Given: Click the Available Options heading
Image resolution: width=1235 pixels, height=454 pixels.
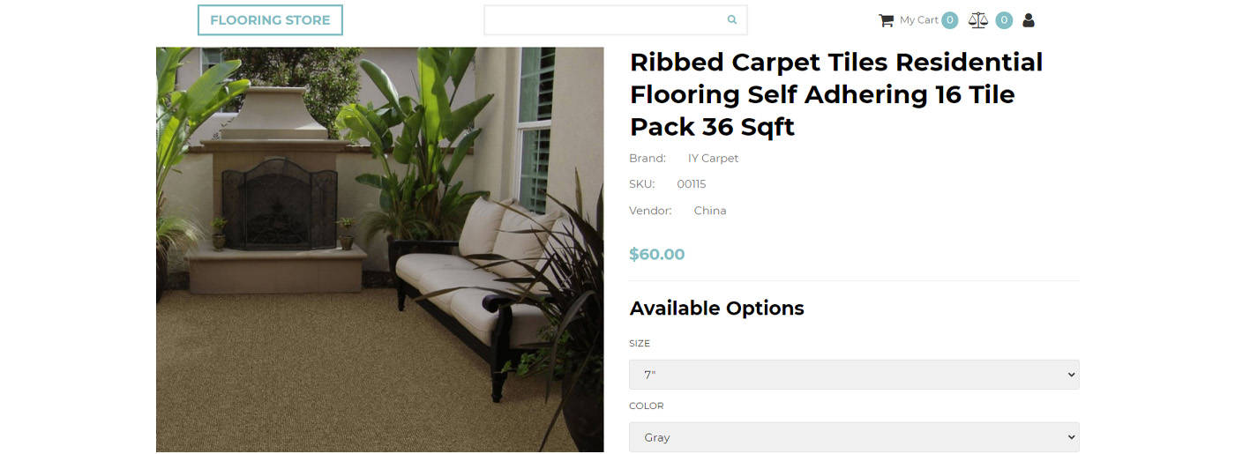Looking at the screenshot, I should point(716,309).
